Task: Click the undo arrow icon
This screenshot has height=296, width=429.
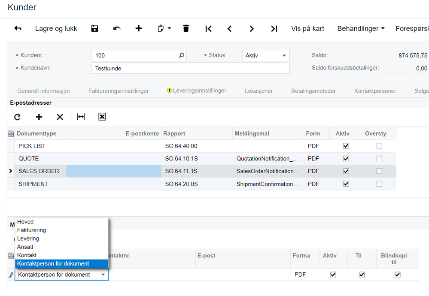Action: click(117, 28)
